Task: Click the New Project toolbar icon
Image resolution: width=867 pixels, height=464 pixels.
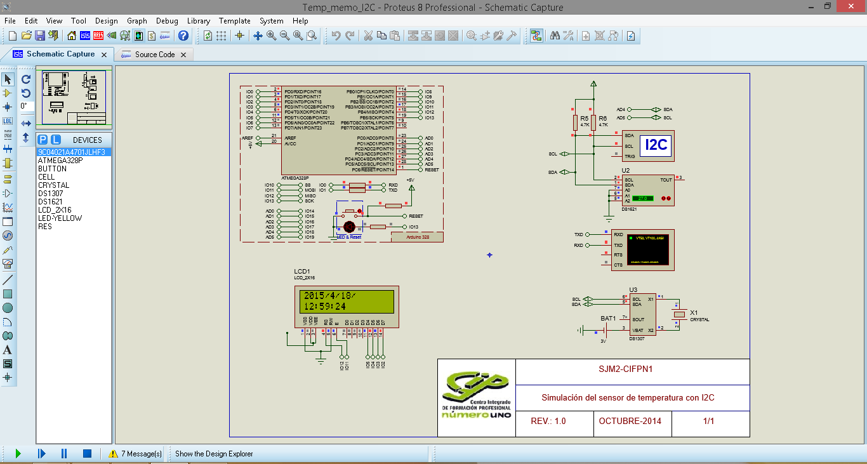Action: coord(12,36)
